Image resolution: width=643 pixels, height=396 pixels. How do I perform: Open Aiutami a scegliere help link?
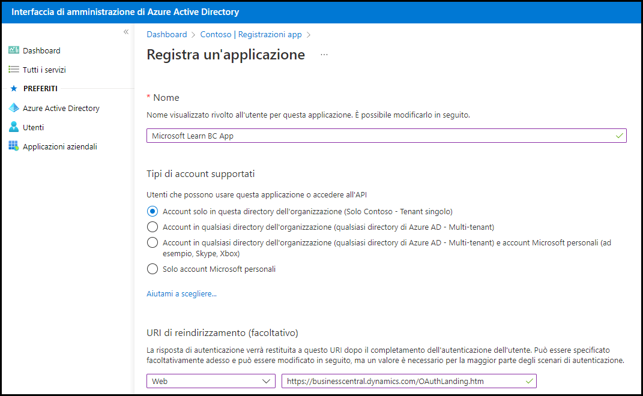(x=181, y=294)
